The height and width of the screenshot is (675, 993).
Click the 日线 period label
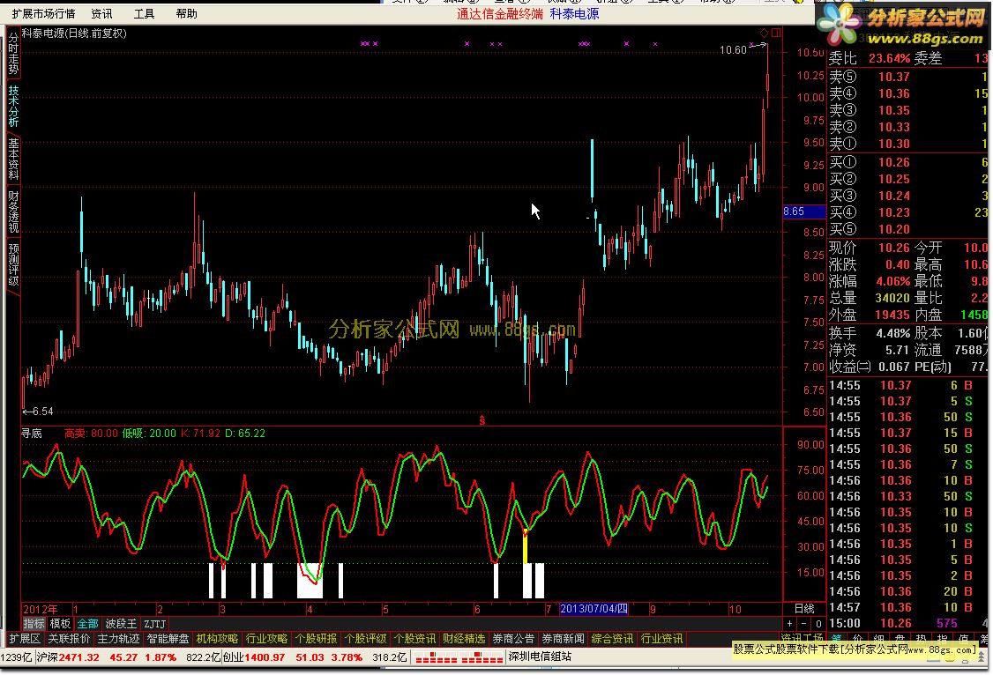click(804, 609)
